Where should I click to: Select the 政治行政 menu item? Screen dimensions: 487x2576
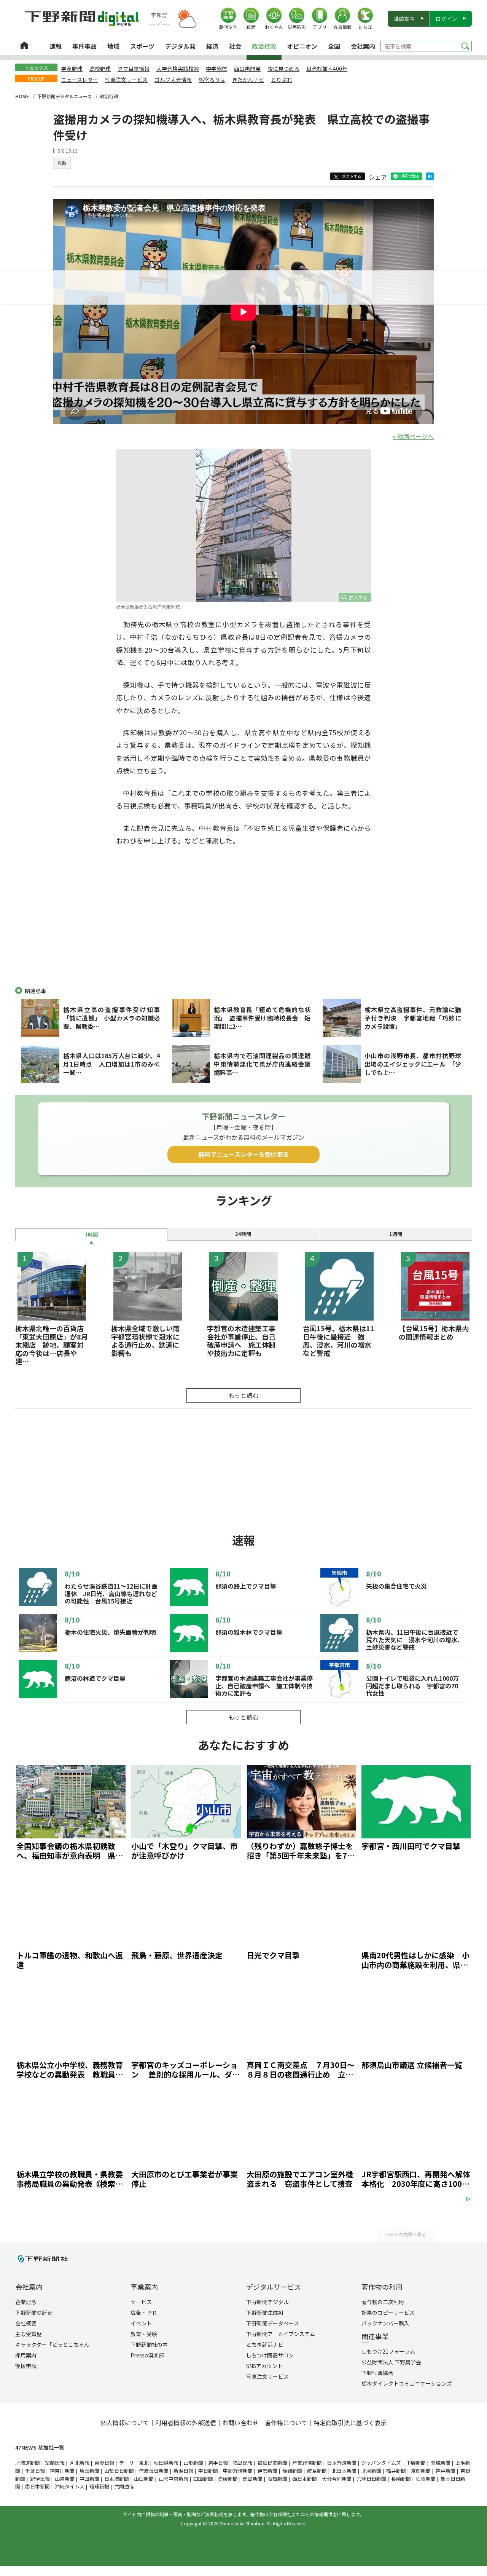coord(264,46)
